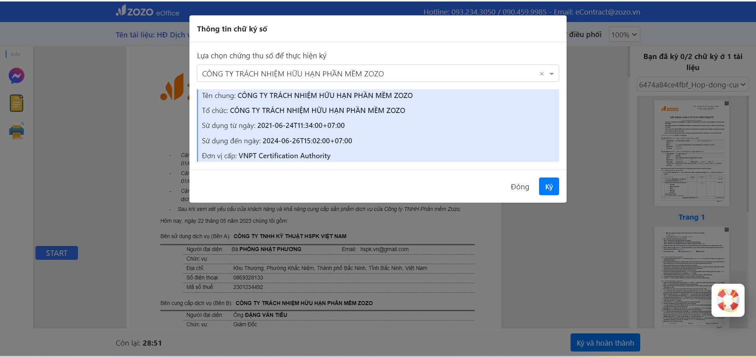This screenshot has width=756, height=357.
Task: Click the printer icon in sidebar
Action: click(17, 131)
